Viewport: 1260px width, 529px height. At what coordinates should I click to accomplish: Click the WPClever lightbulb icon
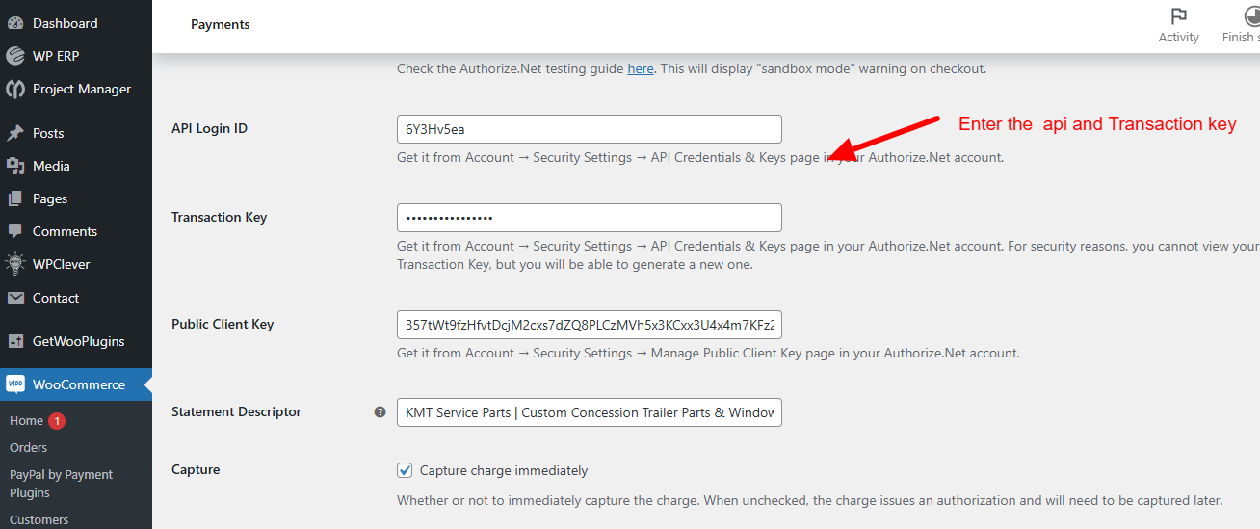15,264
